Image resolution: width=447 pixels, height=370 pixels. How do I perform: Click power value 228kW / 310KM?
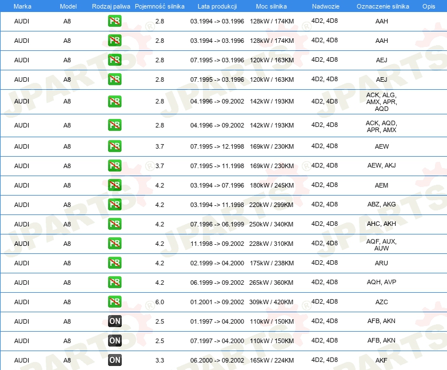pyautogui.click(x=271, y=244)
